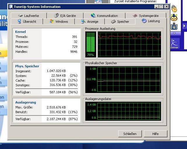Click the mouse icon on E/A Geräte tab
Image resolution: width=187 pixels, height=149 pixels.
point(57,15)
